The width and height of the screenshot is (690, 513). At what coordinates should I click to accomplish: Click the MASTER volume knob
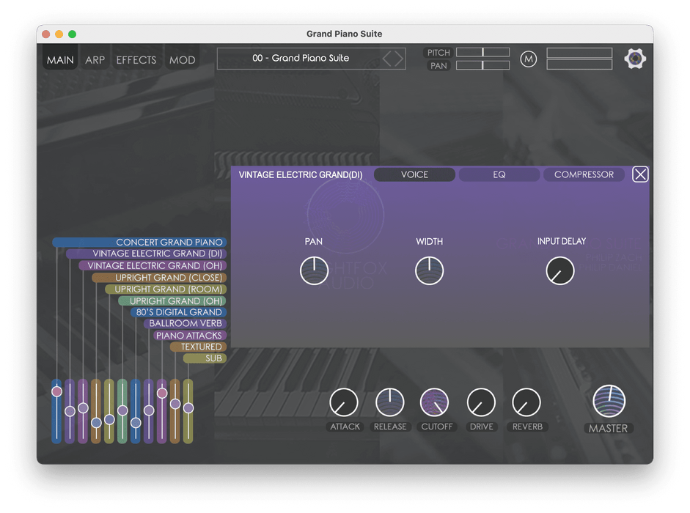[x=609, y=401]
